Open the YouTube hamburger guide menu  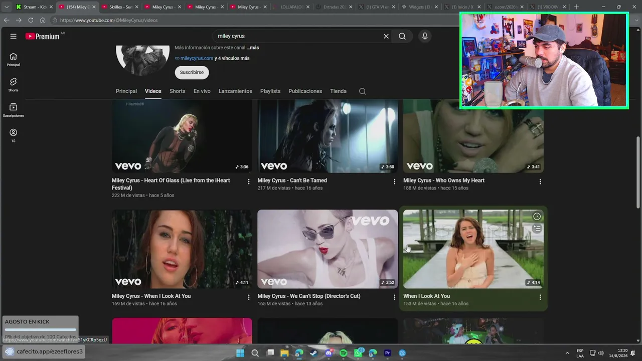click(x=14, y=36)
